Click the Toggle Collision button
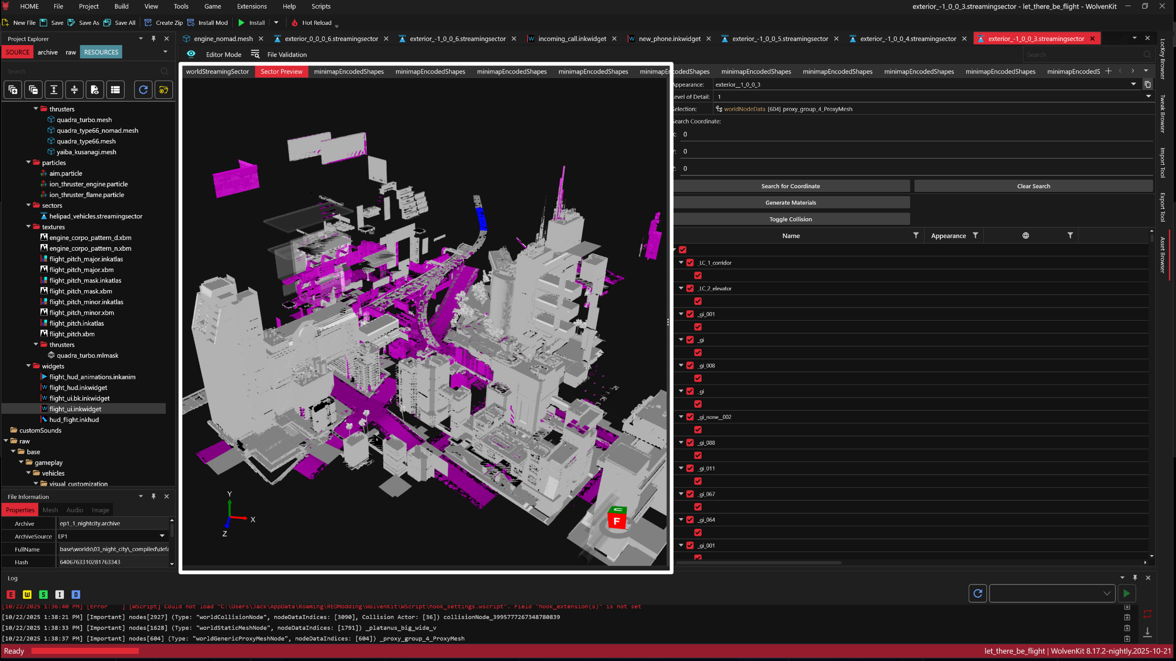 (790, 219)
